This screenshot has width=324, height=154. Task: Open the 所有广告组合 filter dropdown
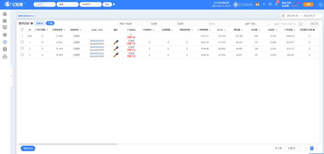[129, 24]
